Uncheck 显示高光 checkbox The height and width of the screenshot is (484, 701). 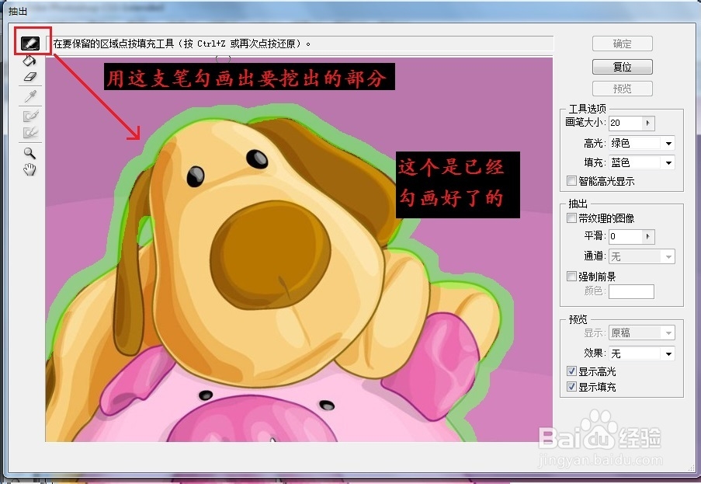click(571, 371)
